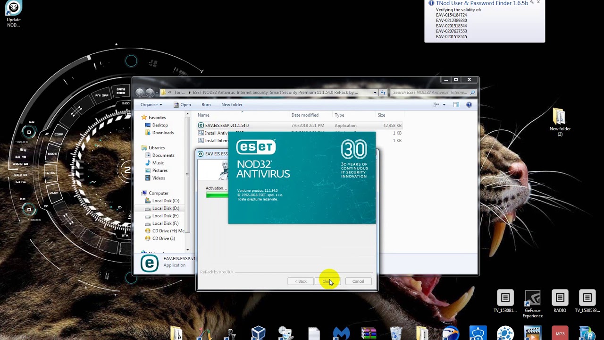Click the info icon in TNod popup title
The height and width of the screenshot is (340, 604).
click(431, 3)
